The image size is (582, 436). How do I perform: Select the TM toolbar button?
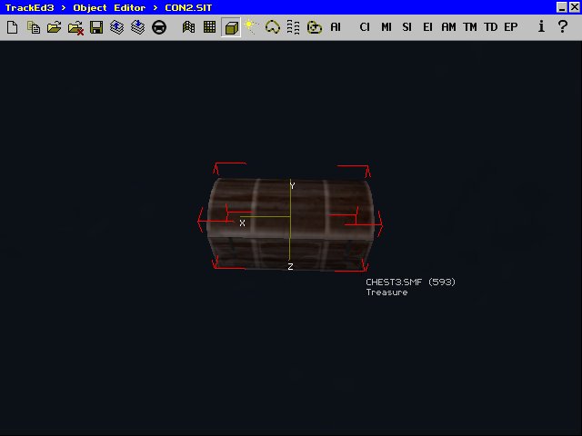[469, 27]
